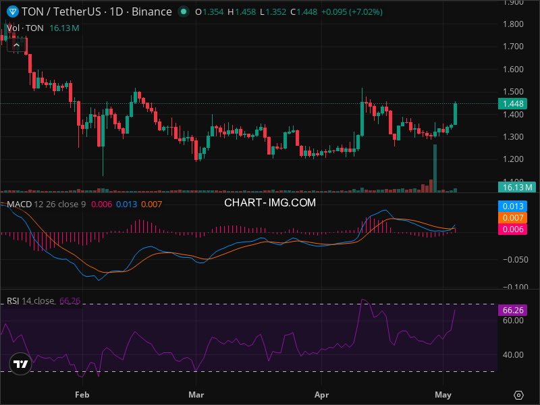Screen dimensions: 540x405
Task: Click the tall volume spike bar near May
Action: (435, 168)
